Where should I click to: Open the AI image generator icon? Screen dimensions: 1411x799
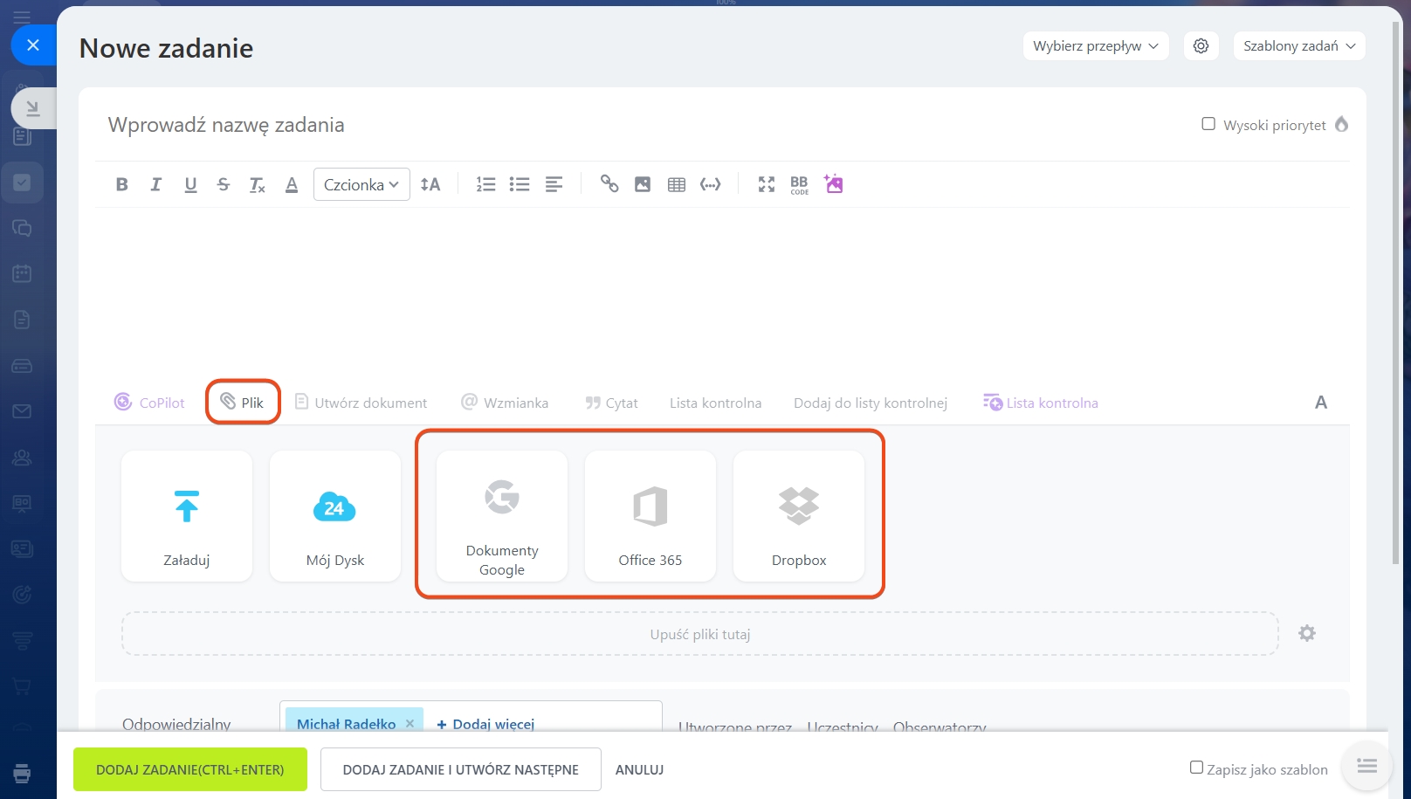[x=834, y=183]
